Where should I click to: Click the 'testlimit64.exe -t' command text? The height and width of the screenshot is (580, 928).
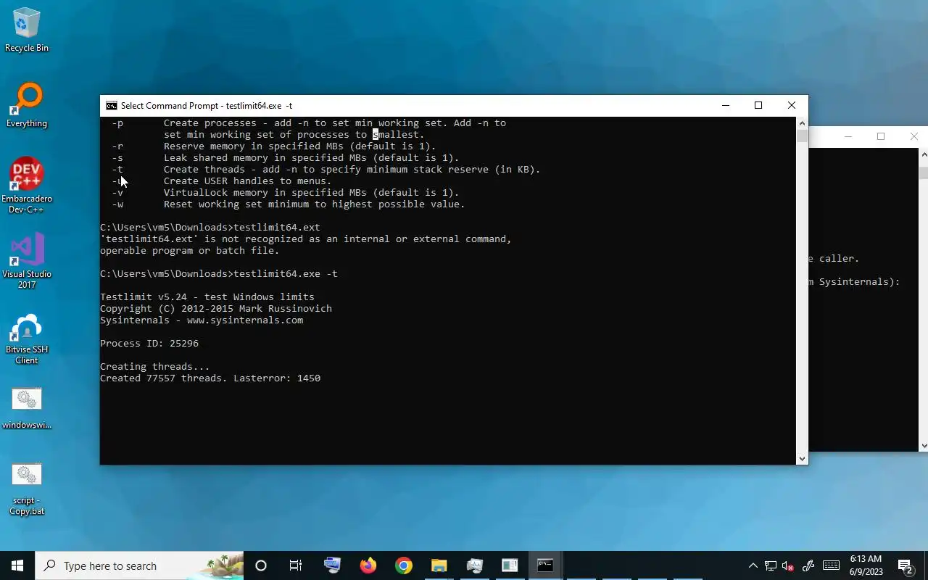pyautogui.click(x=286, y=273)
